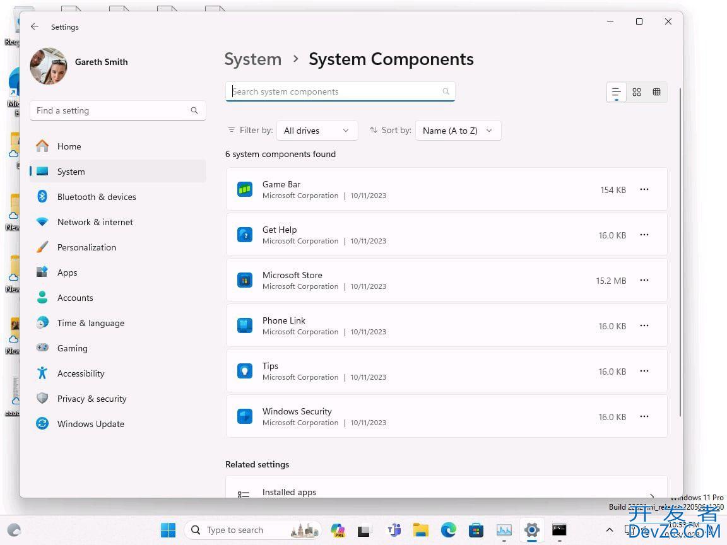
Task: Click the System breadcrumb link
Action: click(252, 59)
